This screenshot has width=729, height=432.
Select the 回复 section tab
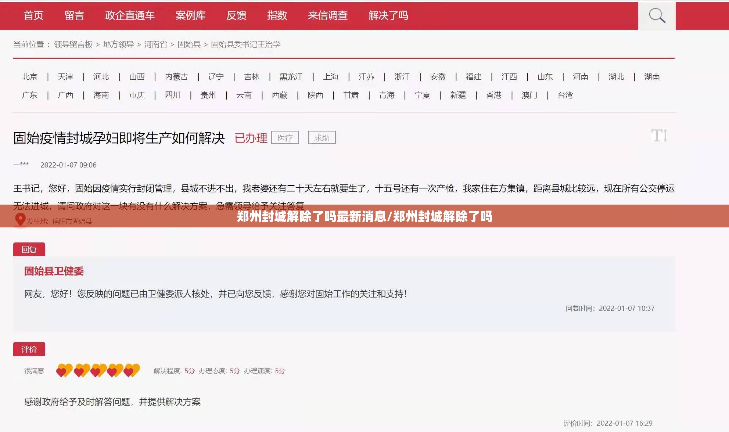tap(29, 249)
